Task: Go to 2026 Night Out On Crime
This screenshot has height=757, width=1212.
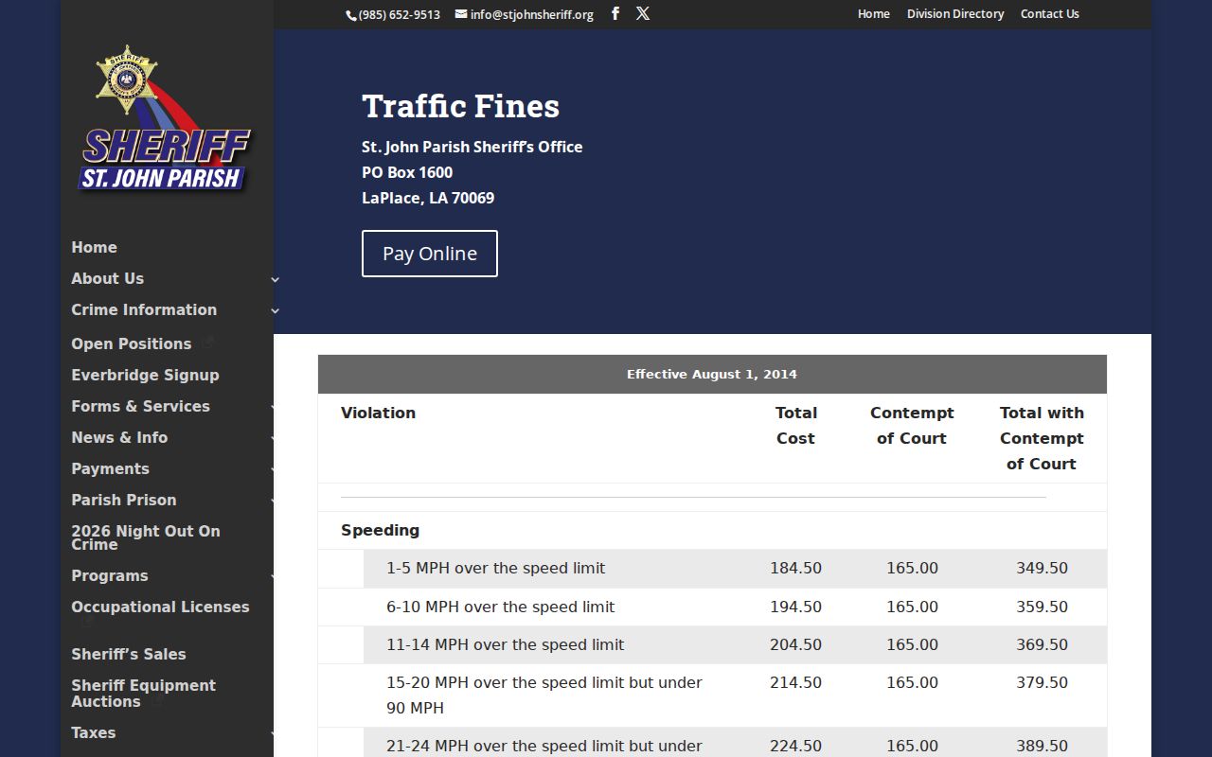Action: pyautogui.click(x=146, y=537)
